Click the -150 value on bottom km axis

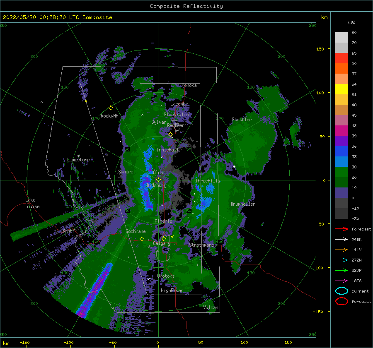24,342
